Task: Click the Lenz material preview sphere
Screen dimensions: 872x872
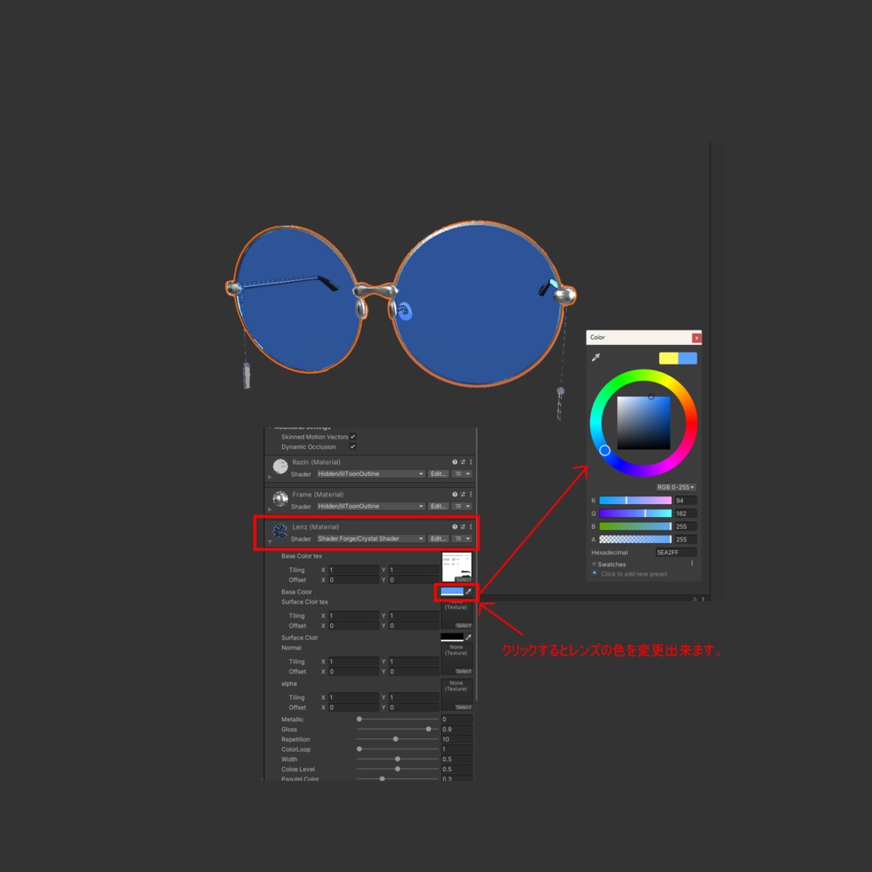Action: (x=280, y=531)
